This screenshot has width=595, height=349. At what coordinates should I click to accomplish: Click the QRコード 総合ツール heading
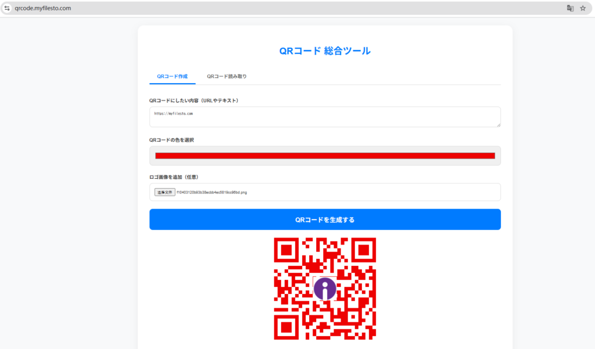coord(325,51)
